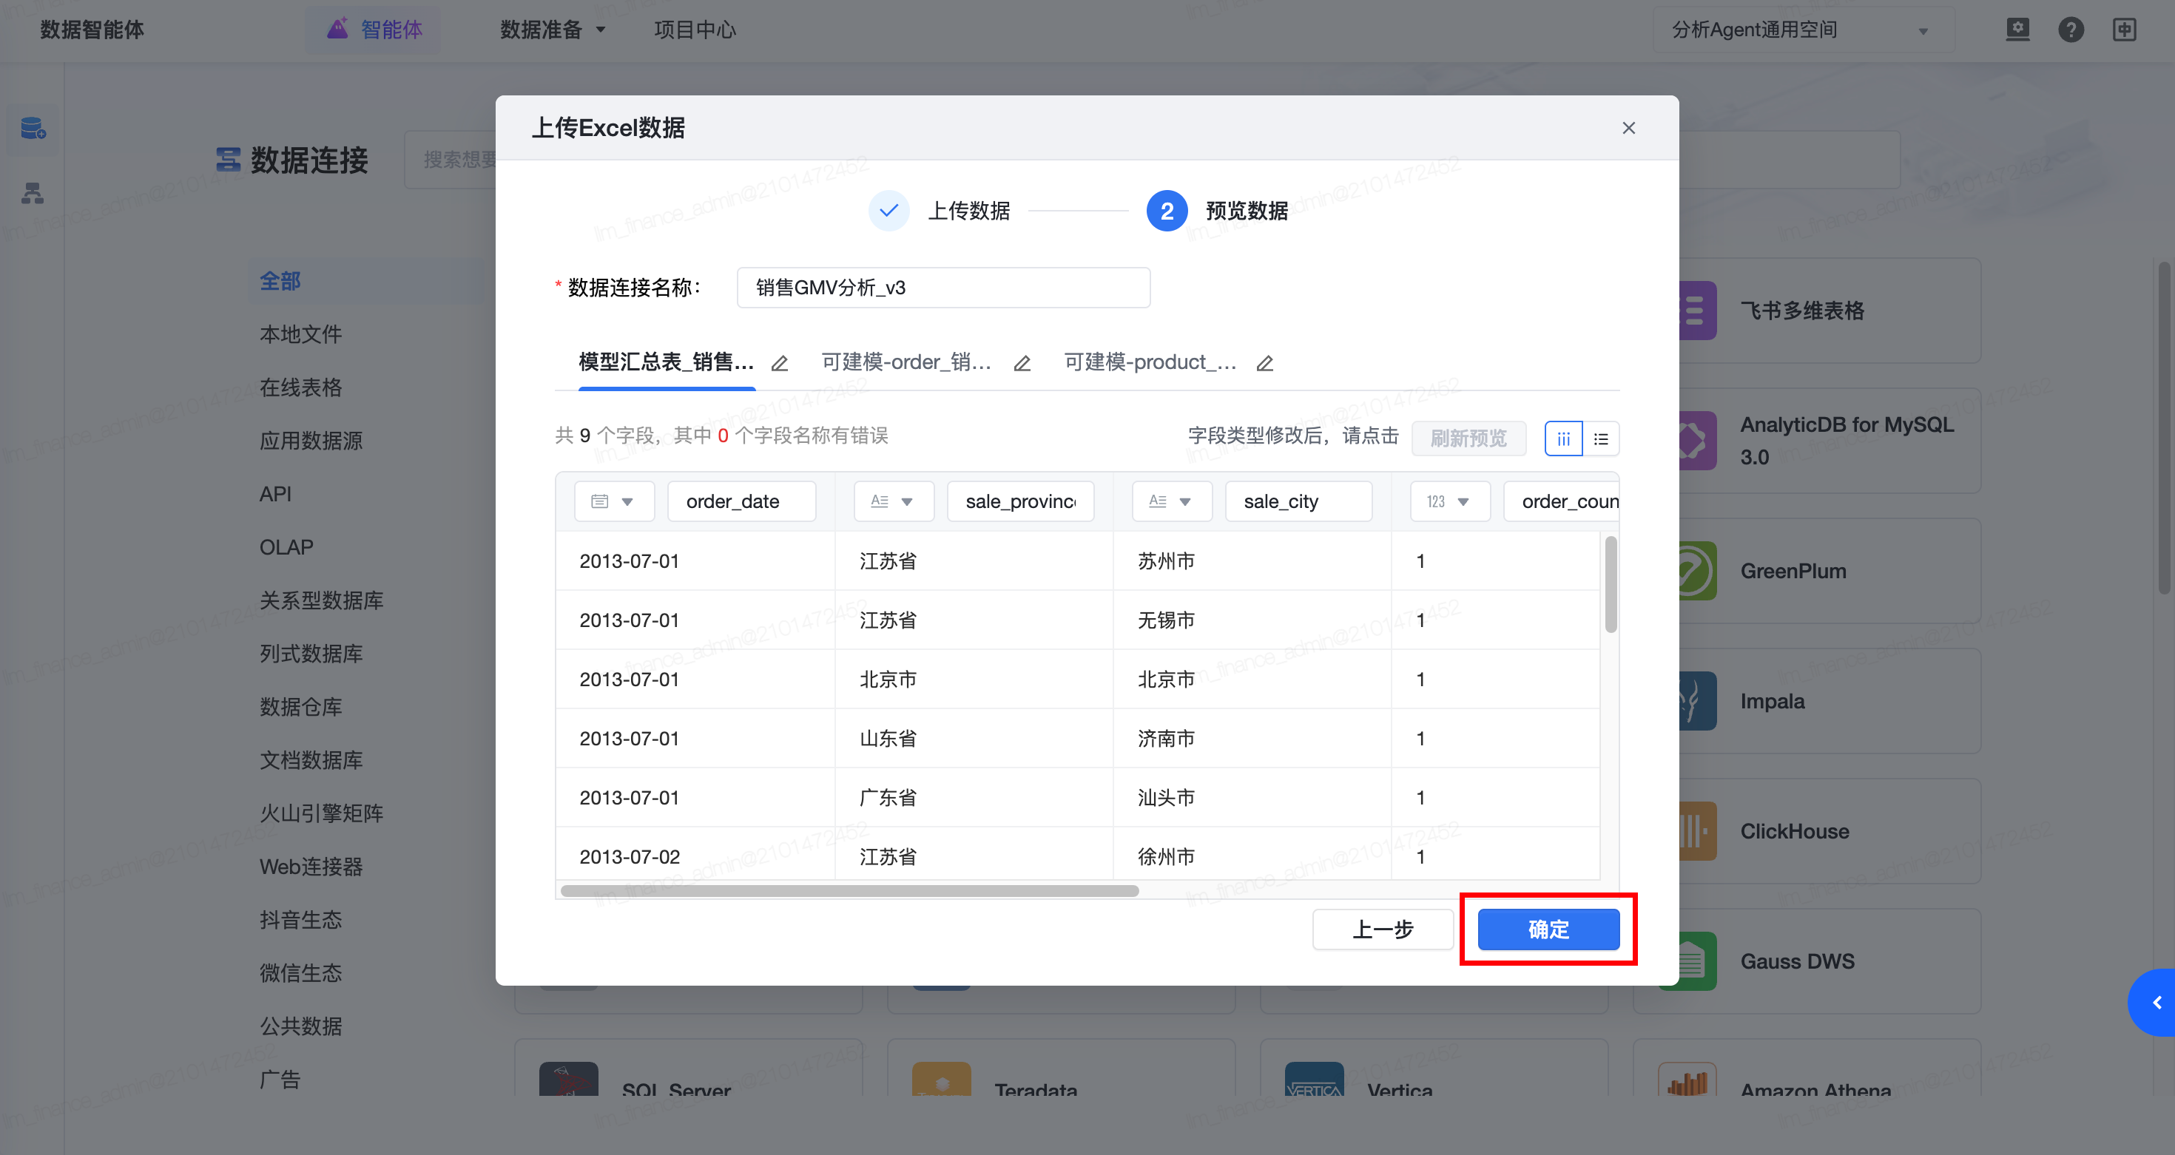Click the 确定 confirm button
2175x1155 pixels.
pyautogui.click(x=1548, y=929)
